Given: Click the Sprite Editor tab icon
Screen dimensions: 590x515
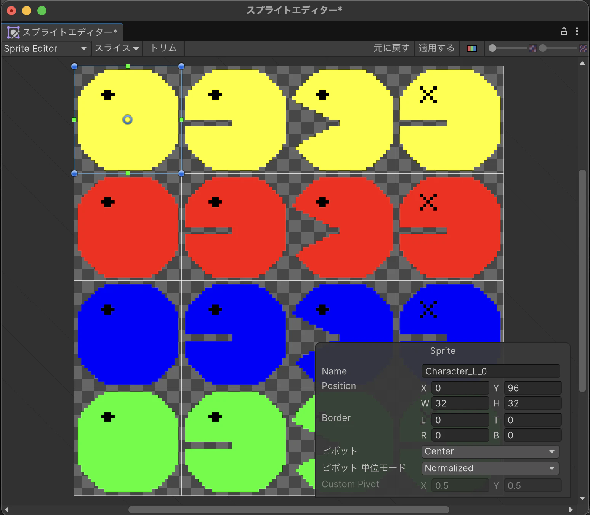Looking at the screenshot, I should click(13, 32).
